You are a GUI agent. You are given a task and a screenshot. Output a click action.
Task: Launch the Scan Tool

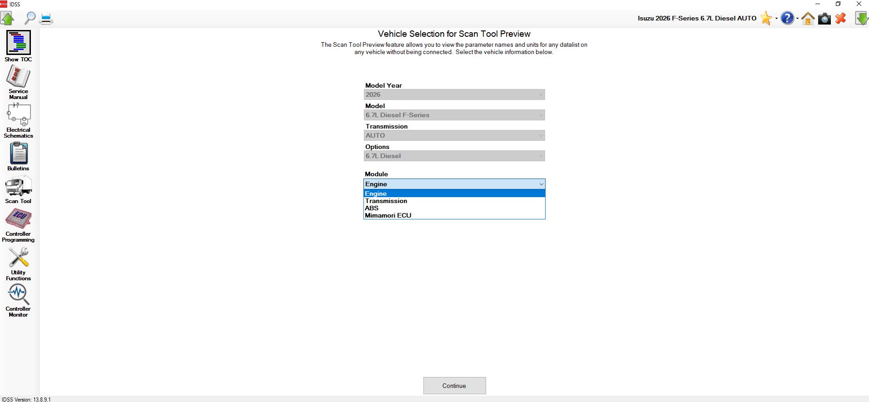pos(18,189)
